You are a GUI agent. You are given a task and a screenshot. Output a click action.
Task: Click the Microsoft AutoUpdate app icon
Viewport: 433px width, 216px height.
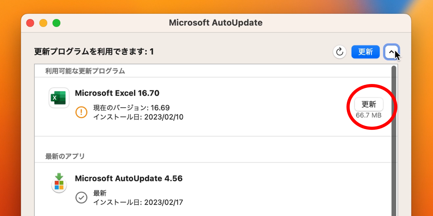59,182
